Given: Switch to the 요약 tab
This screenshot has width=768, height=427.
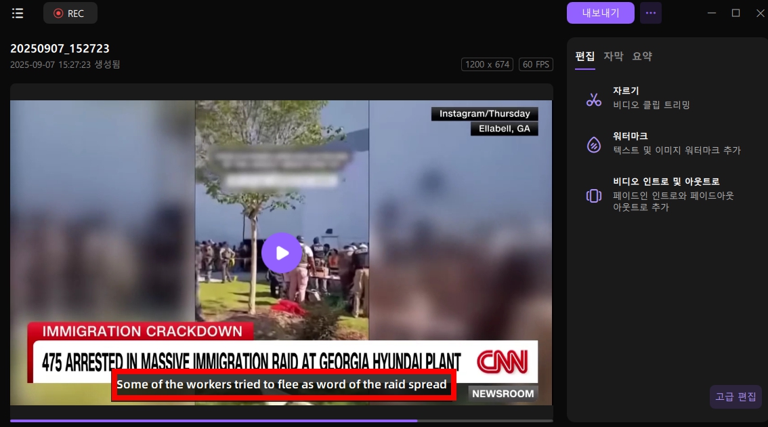Looking at the screenshot, I should [642, 56].
